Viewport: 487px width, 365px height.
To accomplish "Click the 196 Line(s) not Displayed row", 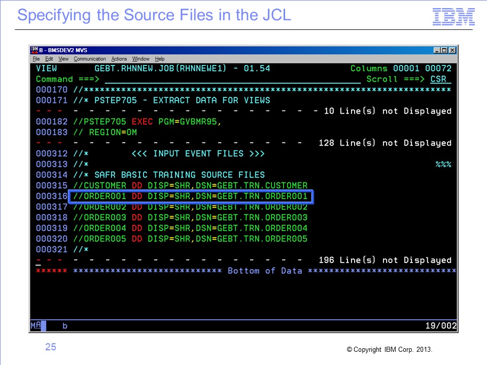I will pyautogui.click(x=243, y=260).
